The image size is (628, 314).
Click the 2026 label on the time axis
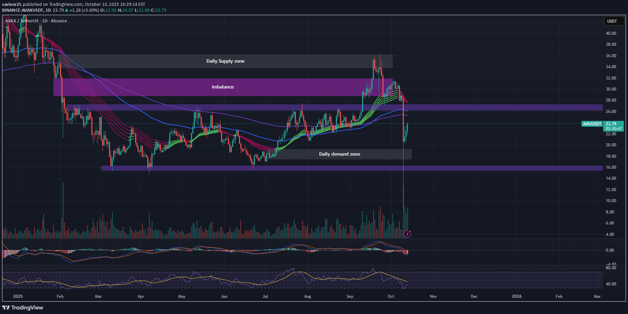pos(516,296)
